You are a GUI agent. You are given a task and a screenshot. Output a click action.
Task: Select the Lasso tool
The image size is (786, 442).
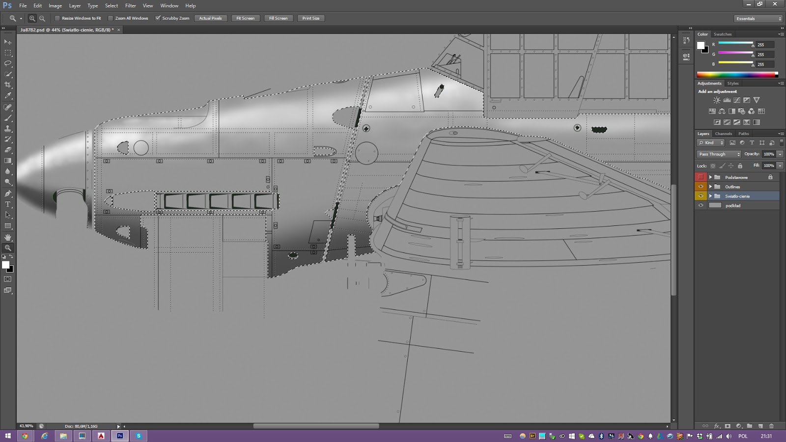pos(8,63)
